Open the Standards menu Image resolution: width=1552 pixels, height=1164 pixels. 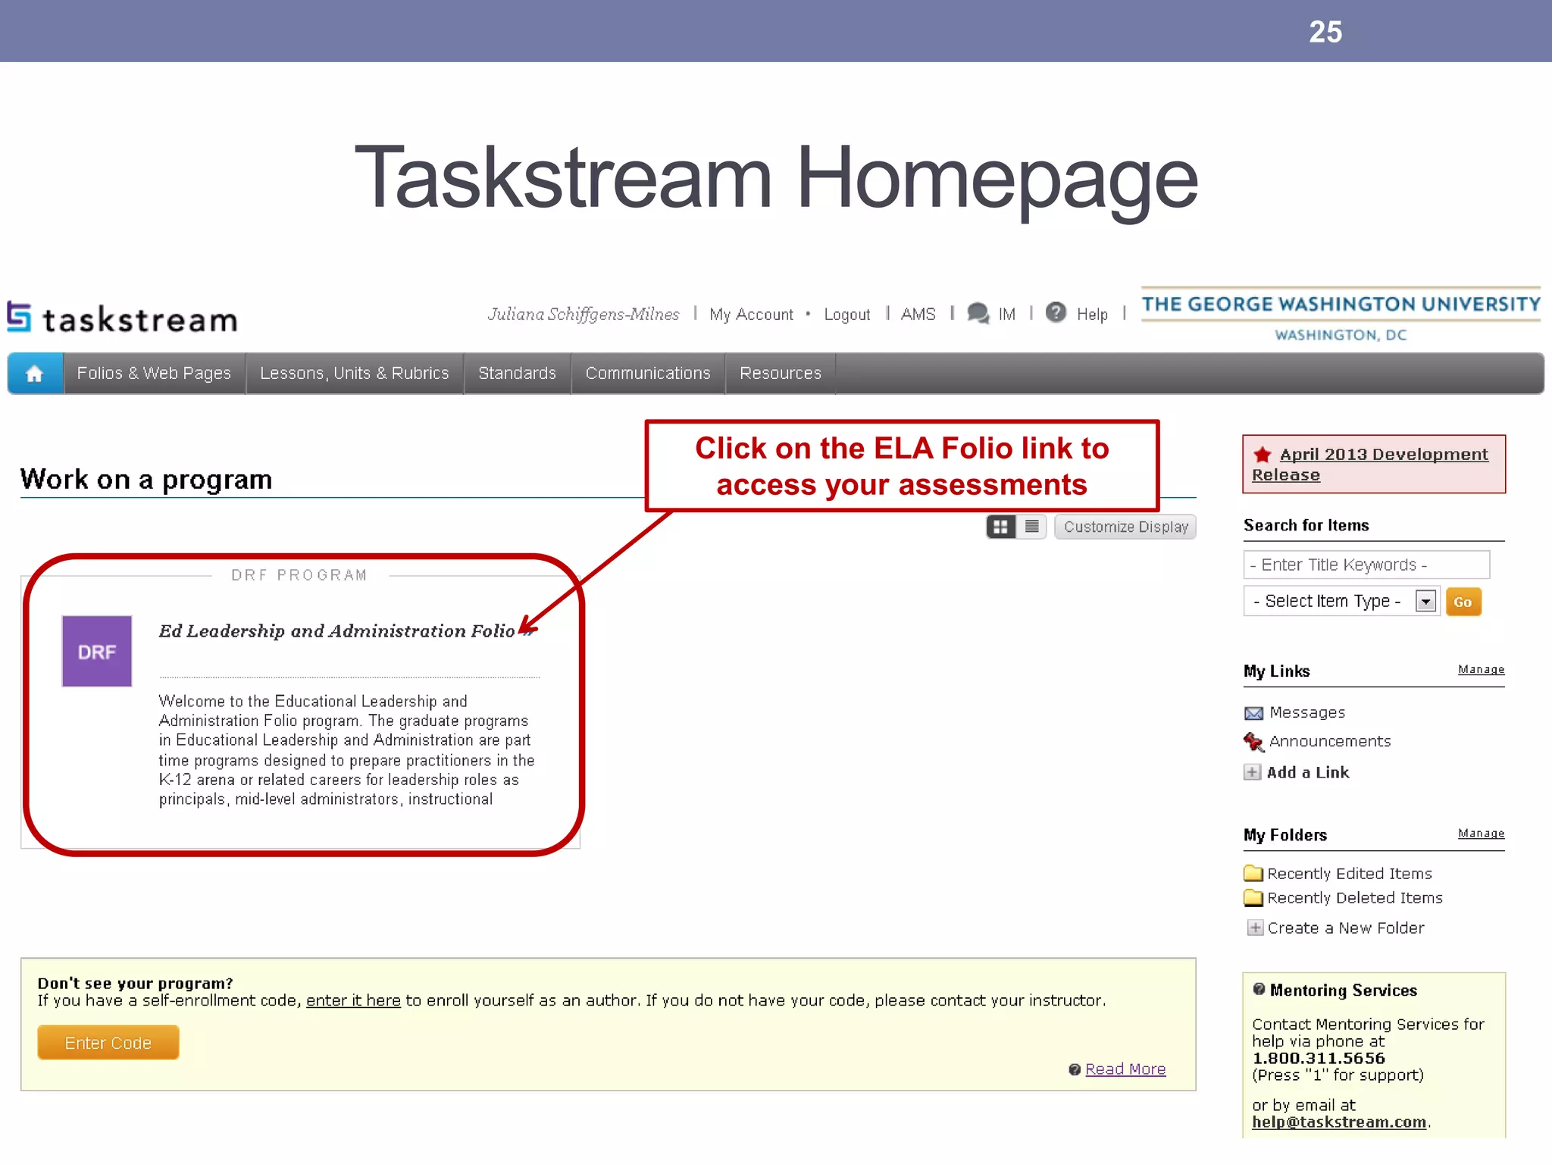click(518, 373)
